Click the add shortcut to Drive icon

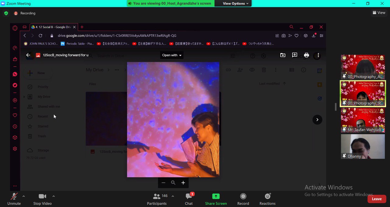click(x=283, y=55)
